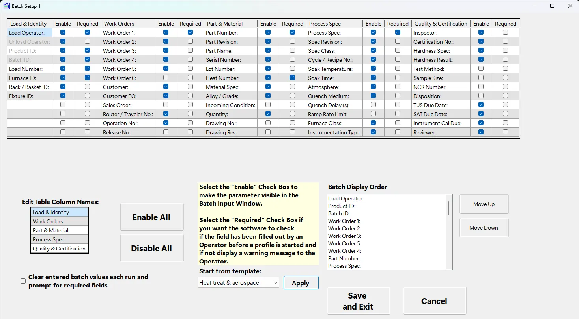Toggle Enable checkbox for Load Operator
The height and width of the screenshot is (319, 579).
[x=63, y=32]
